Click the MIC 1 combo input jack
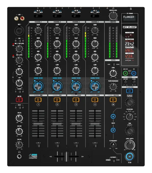The image size is (152, 173). pos(19,31)
